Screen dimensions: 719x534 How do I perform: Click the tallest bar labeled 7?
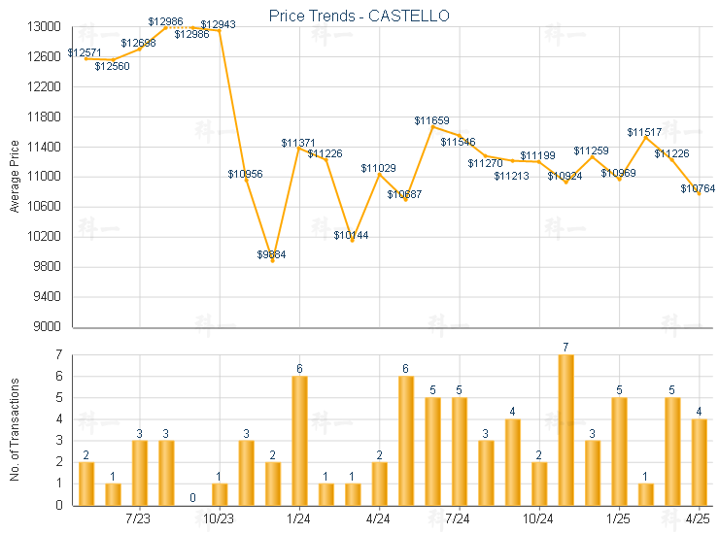coord(565,430)
